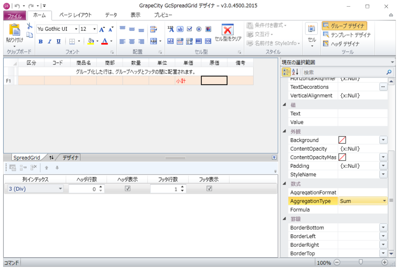Click the Paste (貼り付け) clipboard icon

click(14, 30)
